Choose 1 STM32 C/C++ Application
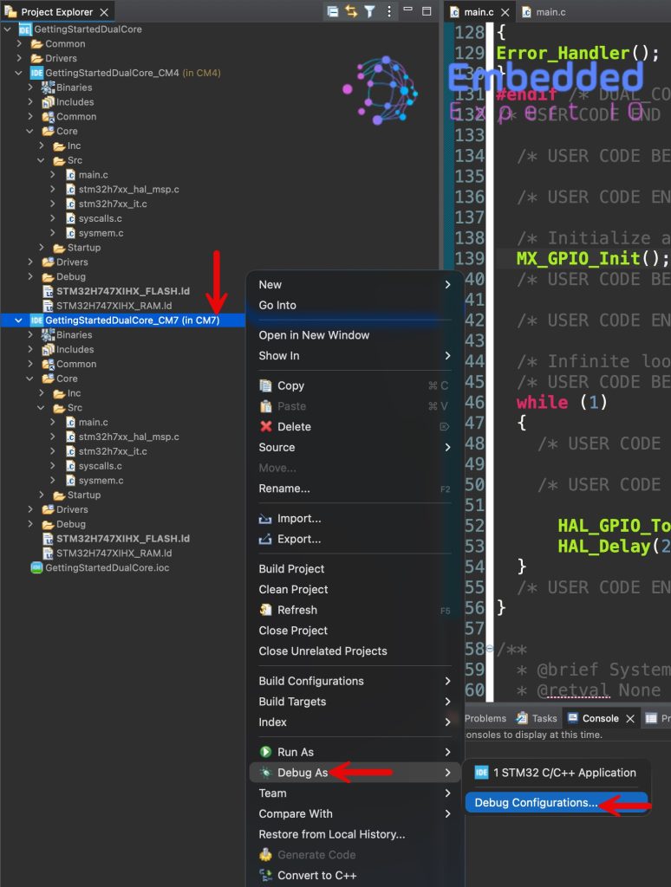 [x=564, y=773]
